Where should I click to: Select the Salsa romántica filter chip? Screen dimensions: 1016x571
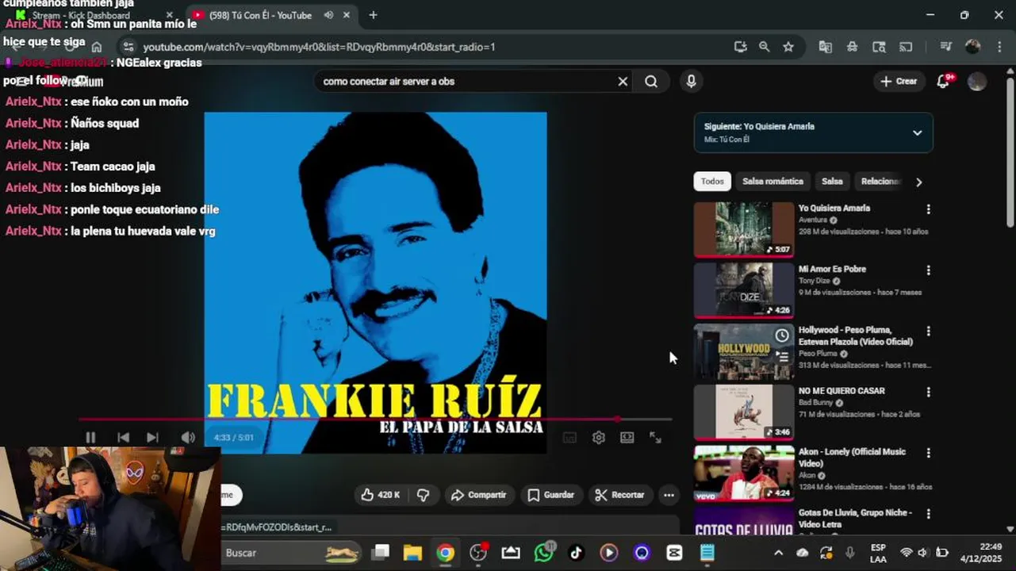[x=773, y=182]
